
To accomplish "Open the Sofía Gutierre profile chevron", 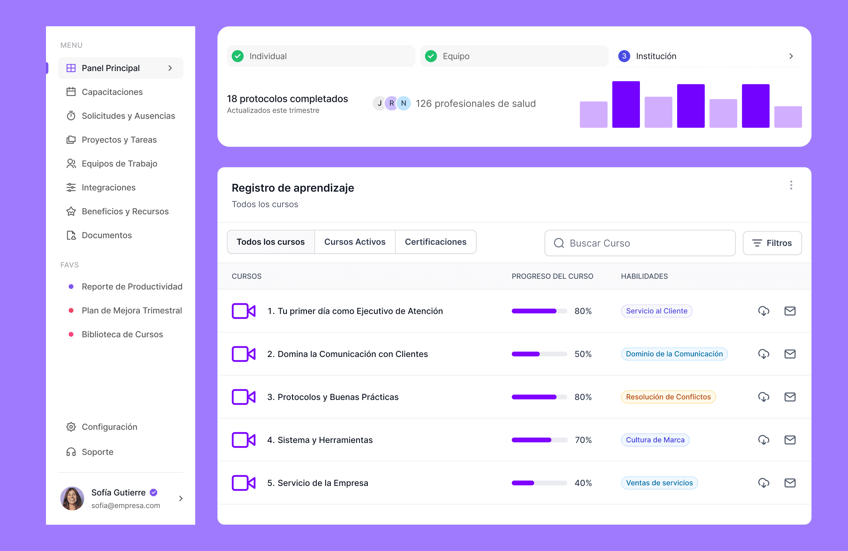I will click(x=181, y=498).
